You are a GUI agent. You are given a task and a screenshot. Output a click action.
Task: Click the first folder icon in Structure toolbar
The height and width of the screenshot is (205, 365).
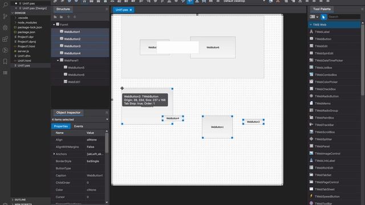(x=55, y=17)
